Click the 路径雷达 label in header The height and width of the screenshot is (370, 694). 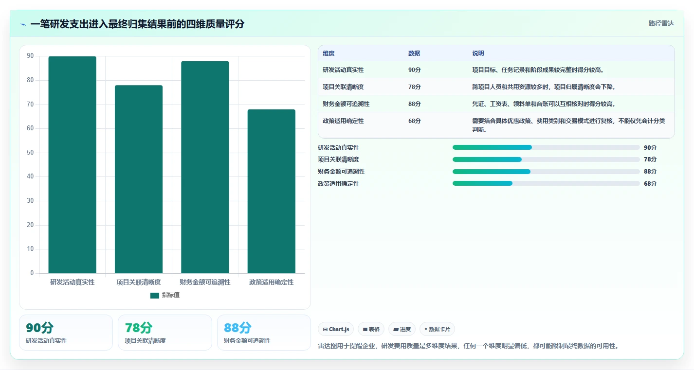click(661, 23)
